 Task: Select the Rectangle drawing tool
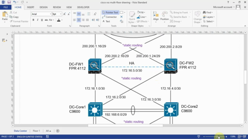[121, 12]
